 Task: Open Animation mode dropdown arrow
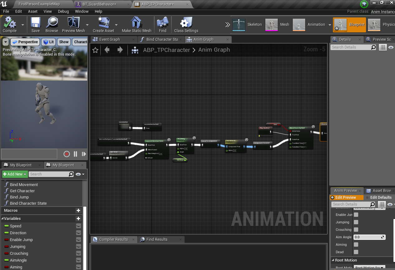(x=330, y=25)
